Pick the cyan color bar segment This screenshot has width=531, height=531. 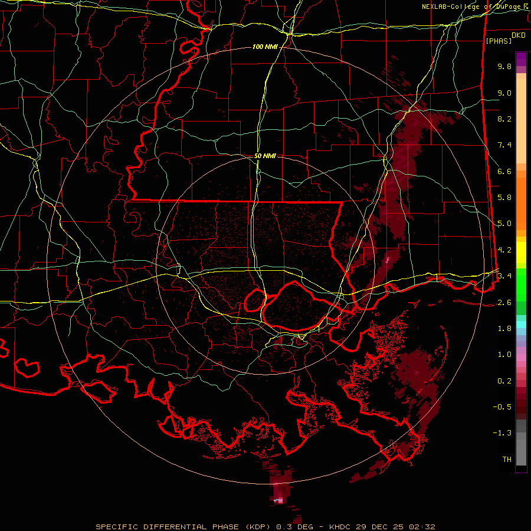click(521, 324)
